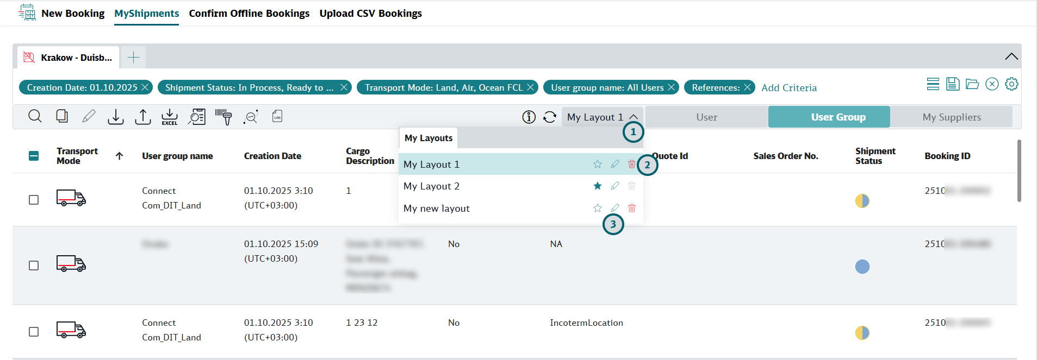The image size is (1037, 360).
Task: Toggle the select-all checkbox in table header
Action: point(34,156)
